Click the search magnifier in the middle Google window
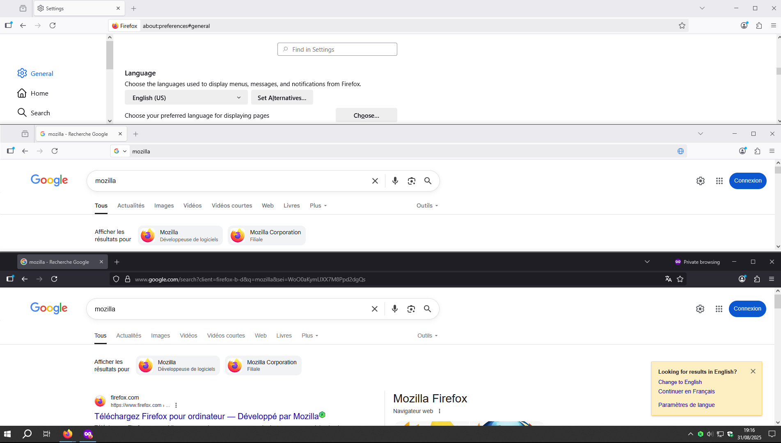 coord(428,181)
